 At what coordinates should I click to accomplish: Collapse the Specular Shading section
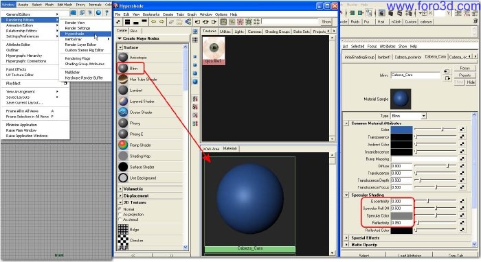click(x=346, y=195)
